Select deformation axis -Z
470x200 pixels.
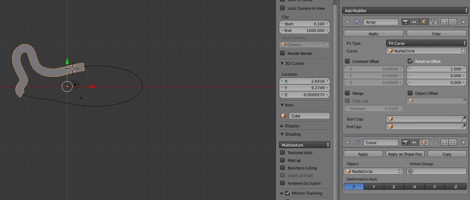tap(456, 187)
